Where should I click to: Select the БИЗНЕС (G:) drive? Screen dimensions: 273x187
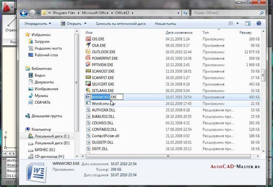[45, 149]
